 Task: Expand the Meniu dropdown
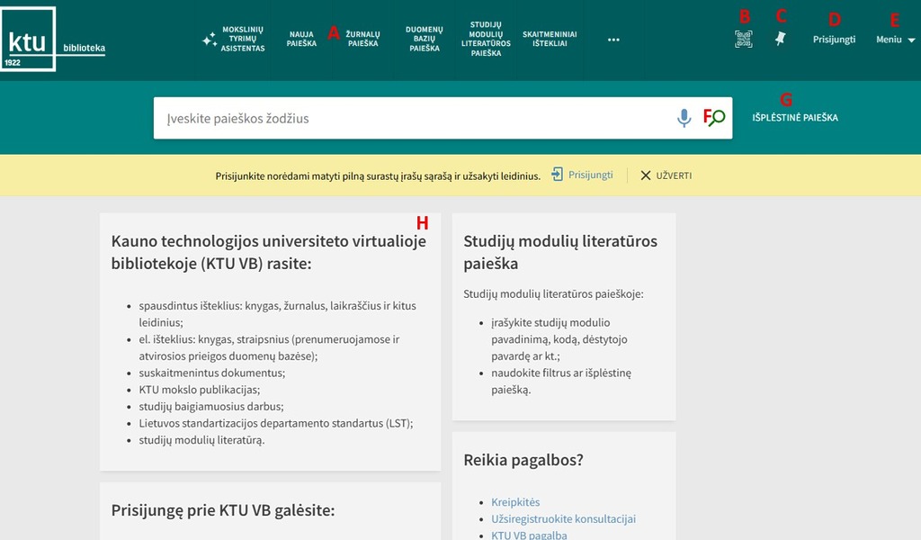coord(895,40)
